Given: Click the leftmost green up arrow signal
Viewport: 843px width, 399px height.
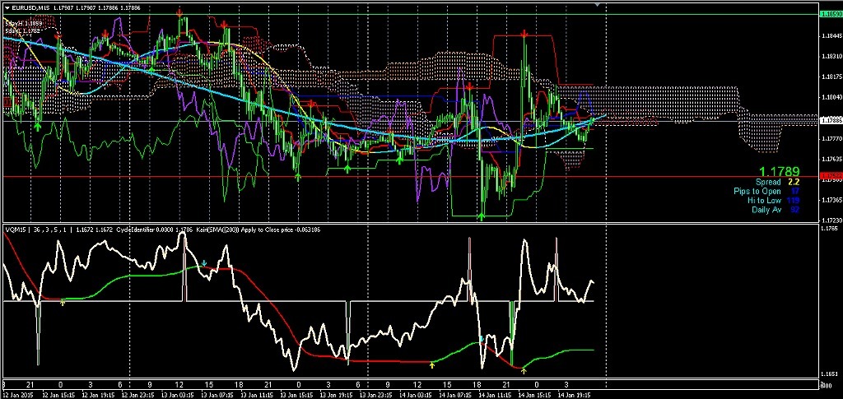Looking at the screenshot, I should (x=38, y=126).
